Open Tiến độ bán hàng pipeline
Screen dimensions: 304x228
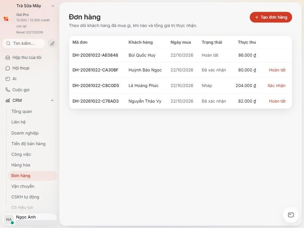(x=28, y=144)
